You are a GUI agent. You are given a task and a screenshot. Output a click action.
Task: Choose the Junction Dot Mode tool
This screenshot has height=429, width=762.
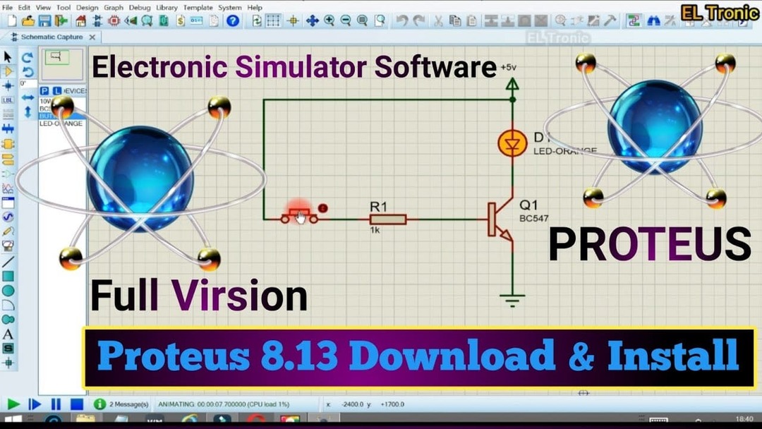point(8,86)
